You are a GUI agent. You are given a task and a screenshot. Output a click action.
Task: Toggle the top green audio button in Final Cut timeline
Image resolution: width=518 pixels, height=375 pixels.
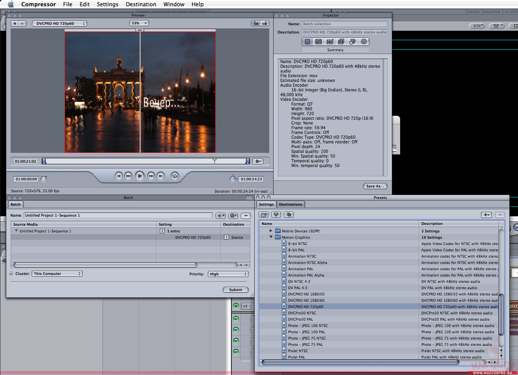click(x=236, y=319)
